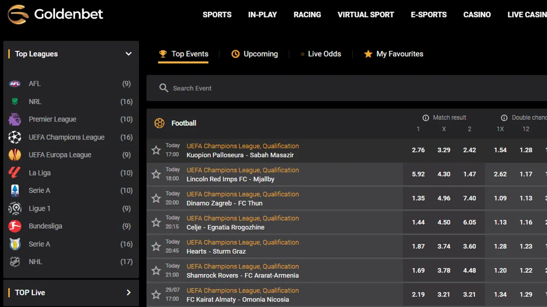Viewport: 547px width, 307px height.
Task: Click the Search Event input field
Action: (346, 88)
